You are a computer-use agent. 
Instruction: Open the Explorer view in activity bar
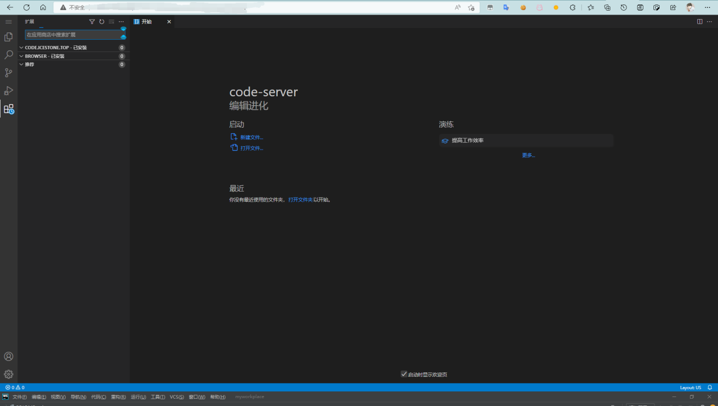click(8, 37)
